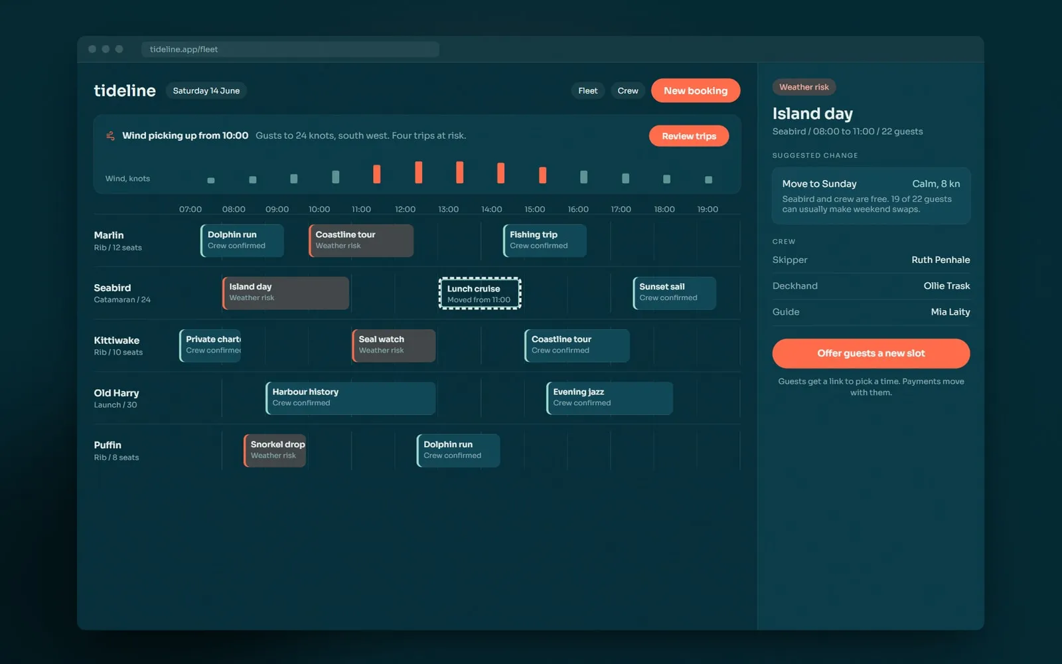Select Seabird's Island day trip block
Image resolution: width=1062 pixels, height=664 pixels.
285,293
